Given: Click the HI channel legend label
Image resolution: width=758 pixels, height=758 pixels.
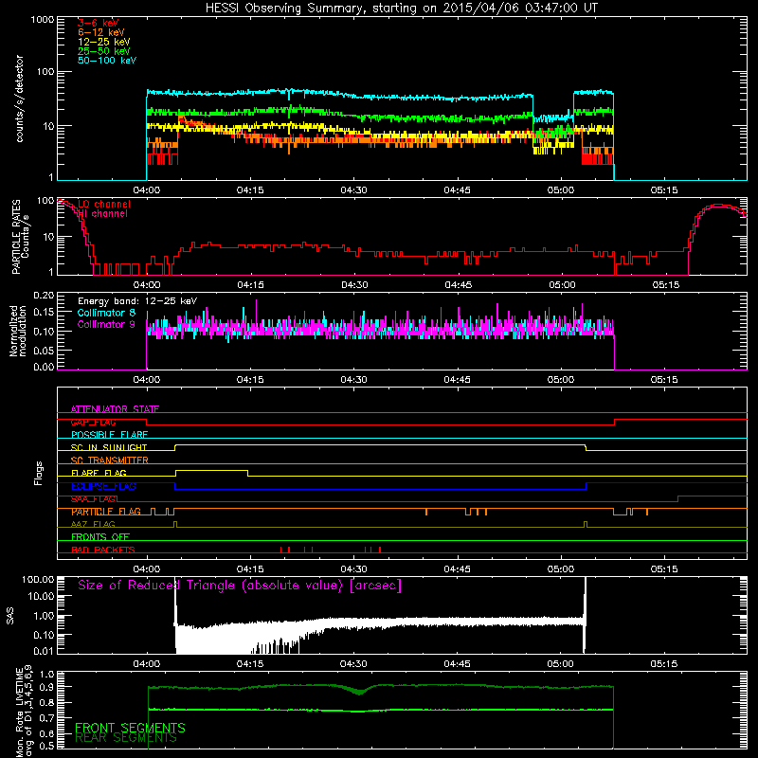Looking at the screenshot, I should [103, 214].
